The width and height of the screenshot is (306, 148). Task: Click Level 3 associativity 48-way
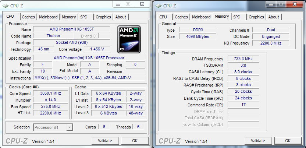136,113
